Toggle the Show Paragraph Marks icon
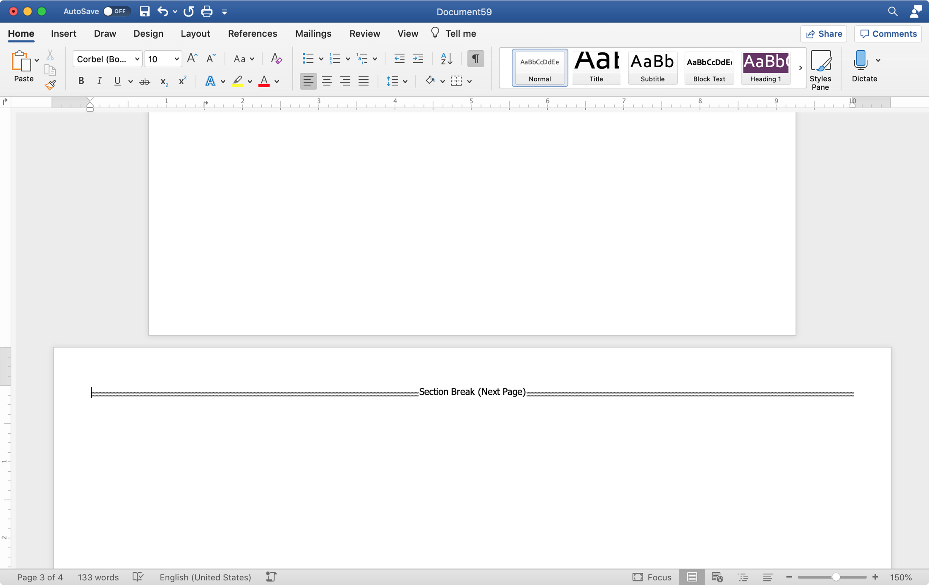The height and width of the screenshot is (585, 929). point(476,59)
